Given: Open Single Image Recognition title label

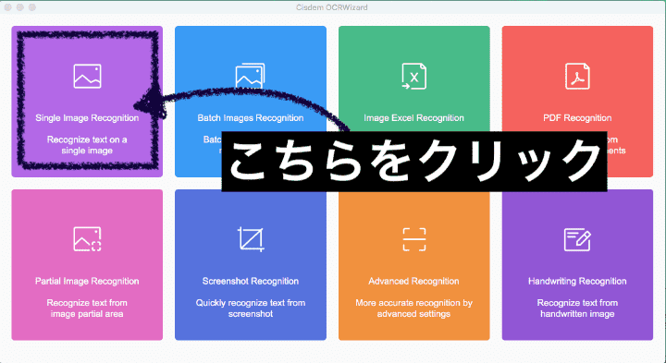Looking at the screenshot, I should (x=87, y=118).
